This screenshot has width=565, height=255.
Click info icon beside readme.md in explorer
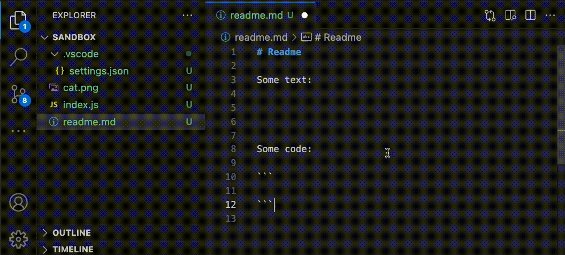54,122
